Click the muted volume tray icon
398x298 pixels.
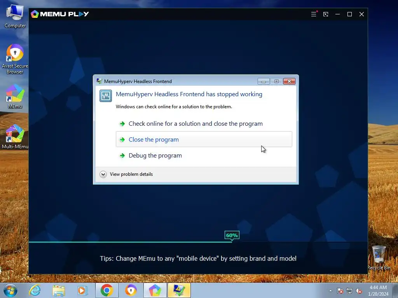[359, 291]
